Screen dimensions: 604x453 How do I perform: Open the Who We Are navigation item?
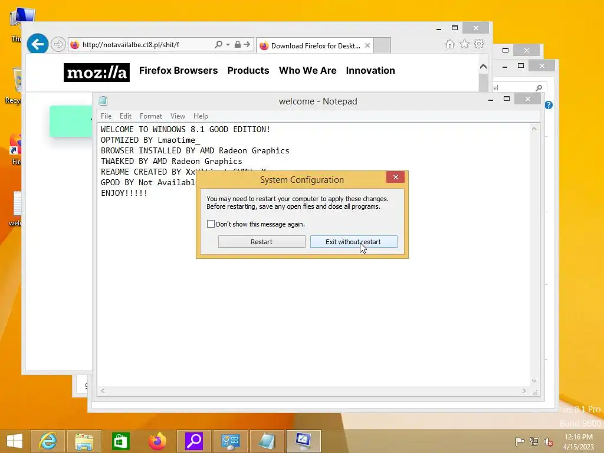308,71
